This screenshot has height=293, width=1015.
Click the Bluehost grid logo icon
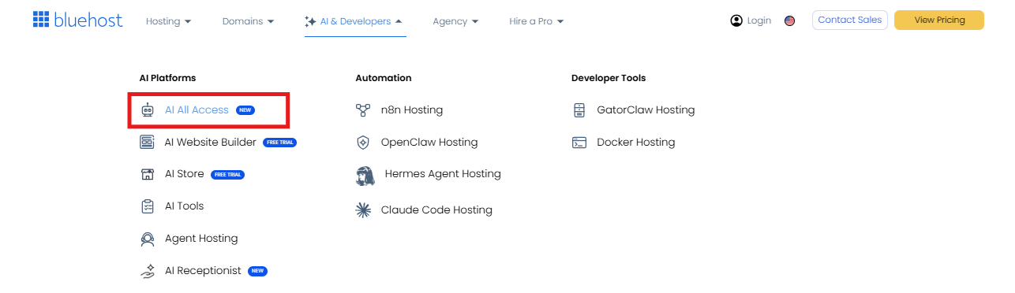(41, 20)
